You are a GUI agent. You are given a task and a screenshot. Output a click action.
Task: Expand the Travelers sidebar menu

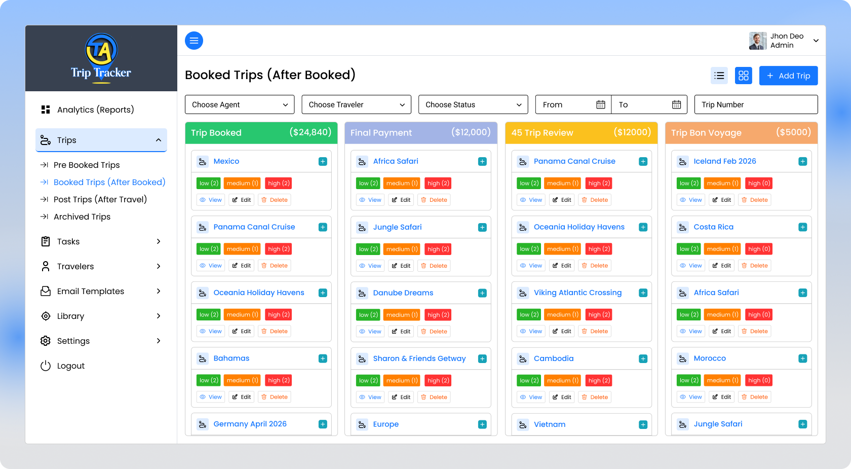101,266
